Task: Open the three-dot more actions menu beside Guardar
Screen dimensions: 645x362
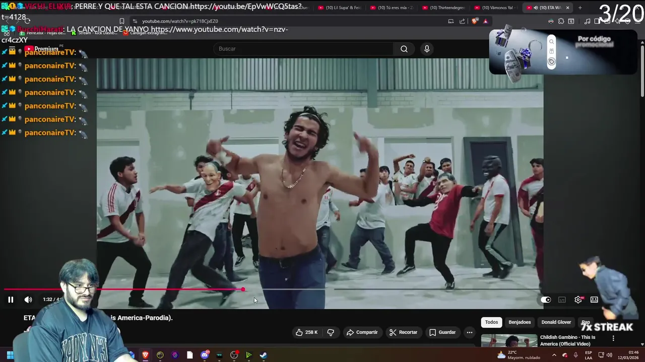Action: [x=470, y=332]
